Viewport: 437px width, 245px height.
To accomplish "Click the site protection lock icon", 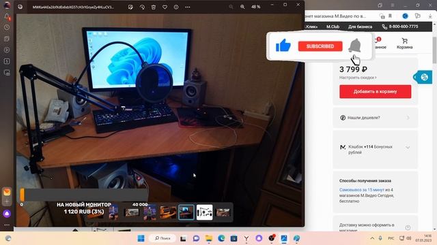I will coord(382,16).
